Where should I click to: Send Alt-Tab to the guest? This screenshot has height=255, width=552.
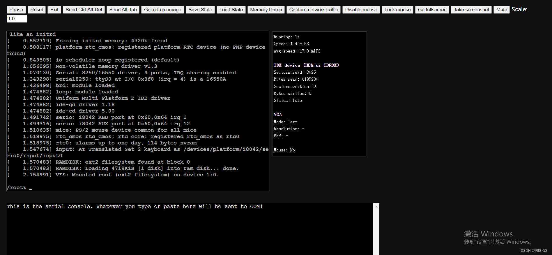pyautogui.click(x=123, y=10)
